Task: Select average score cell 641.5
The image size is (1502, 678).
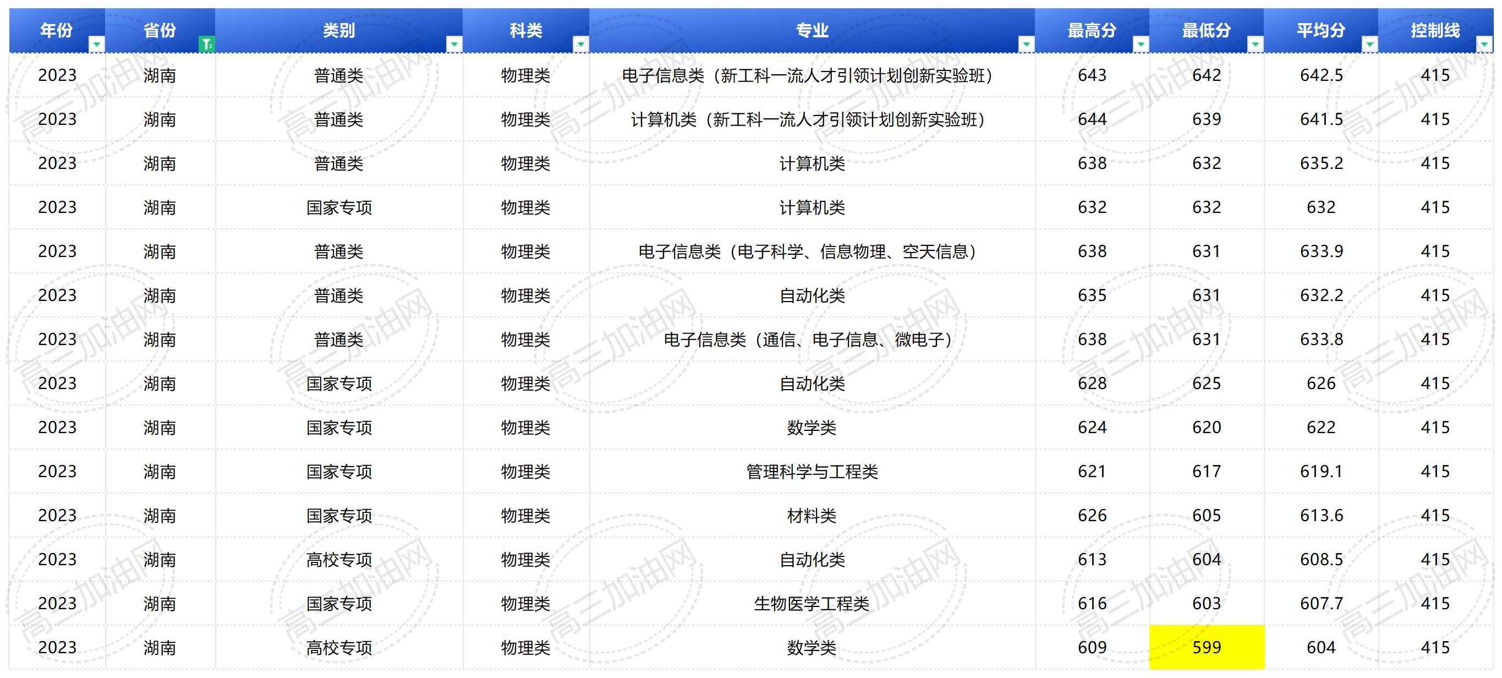Action: point(1320,119)
